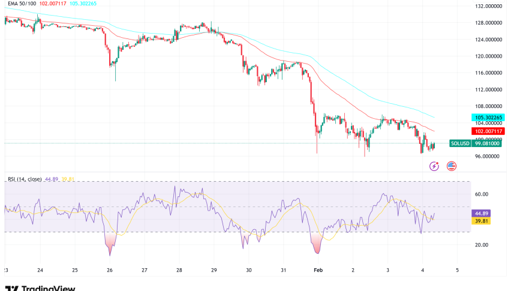Image resolution: width=511 pixels, height=291 pixels.
Task: Click the 26 date on time axis
Action: (x=110, y=271)
